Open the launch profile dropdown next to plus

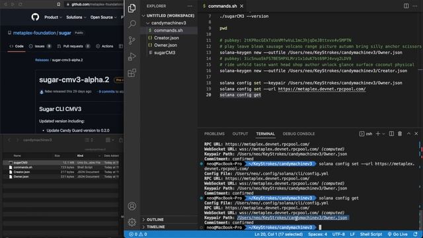point(383,134)
